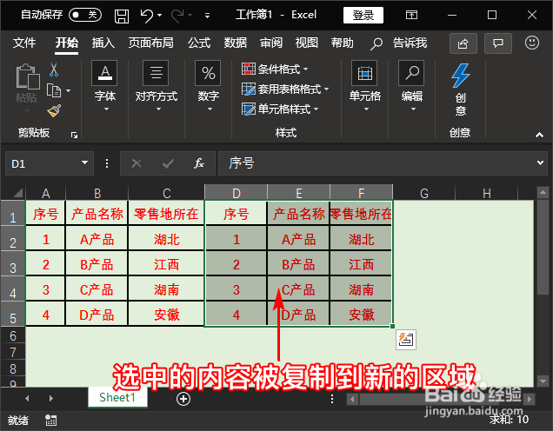Viewport: 553px width, 431px height.
Task: Click the vertical scrollbar up arrow
Action: coord(543,192)
